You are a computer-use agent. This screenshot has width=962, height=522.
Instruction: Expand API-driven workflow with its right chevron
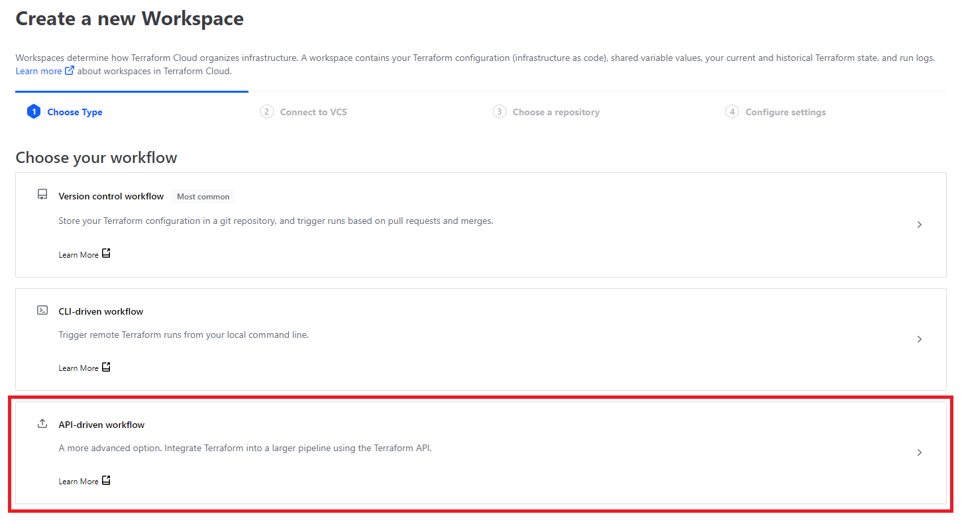919,452
